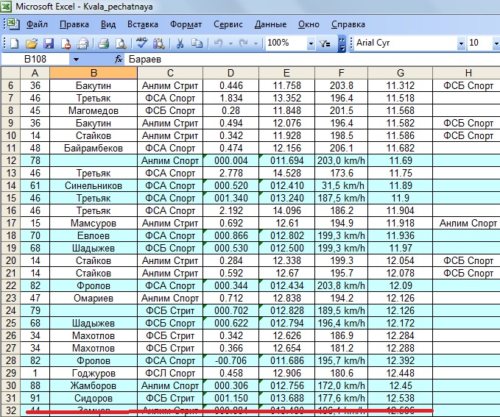Click the Undo arrow icon
500x417 pixels.
(218, 43)
